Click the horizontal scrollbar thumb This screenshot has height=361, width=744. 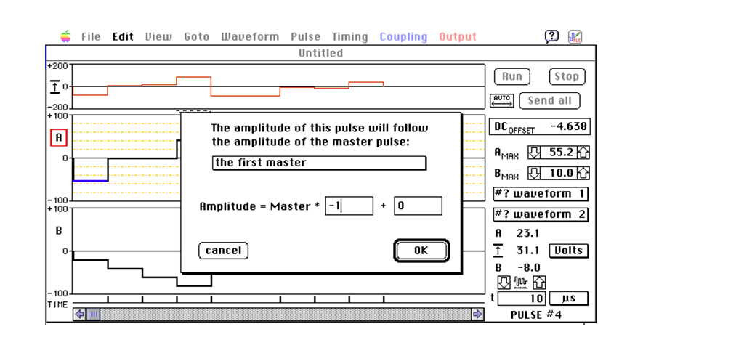click(x=93, y=314)
